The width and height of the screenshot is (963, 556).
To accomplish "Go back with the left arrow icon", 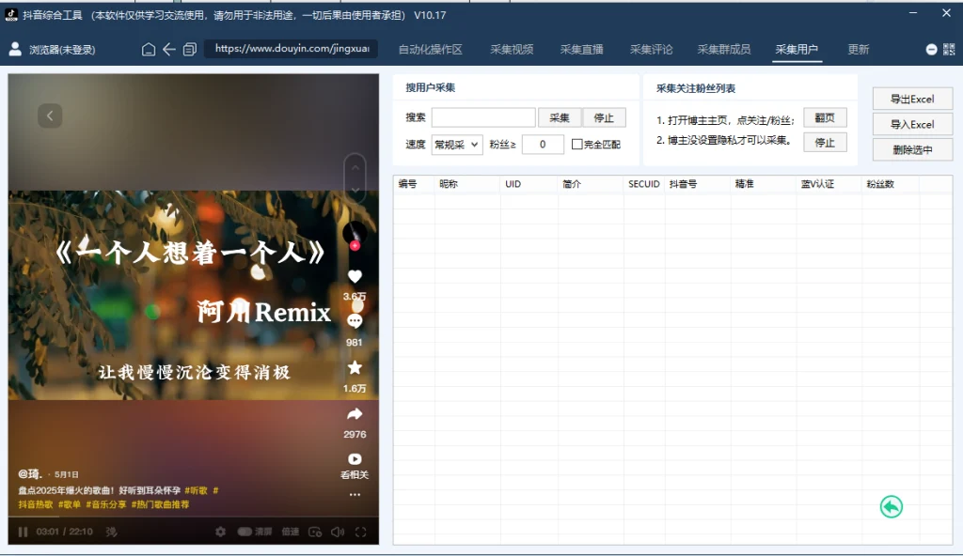I will [169, 49].
